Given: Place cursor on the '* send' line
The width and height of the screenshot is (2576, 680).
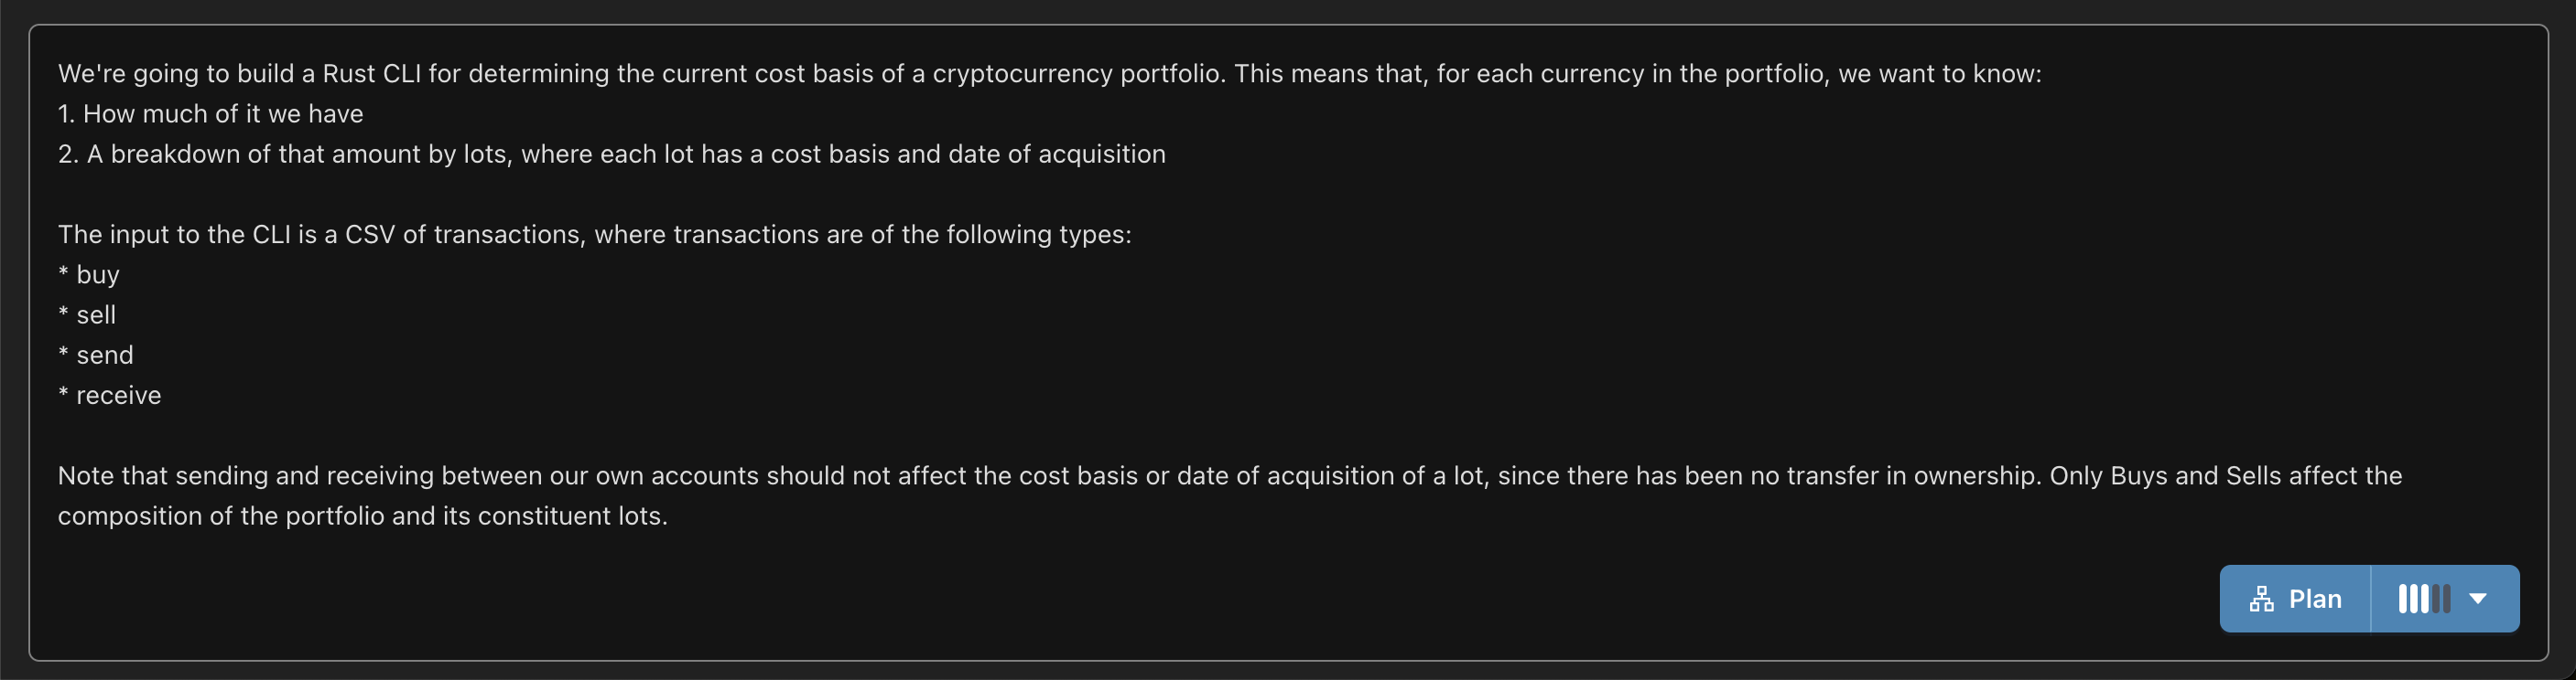Looking at the screenshot, I should pos(96,356).
